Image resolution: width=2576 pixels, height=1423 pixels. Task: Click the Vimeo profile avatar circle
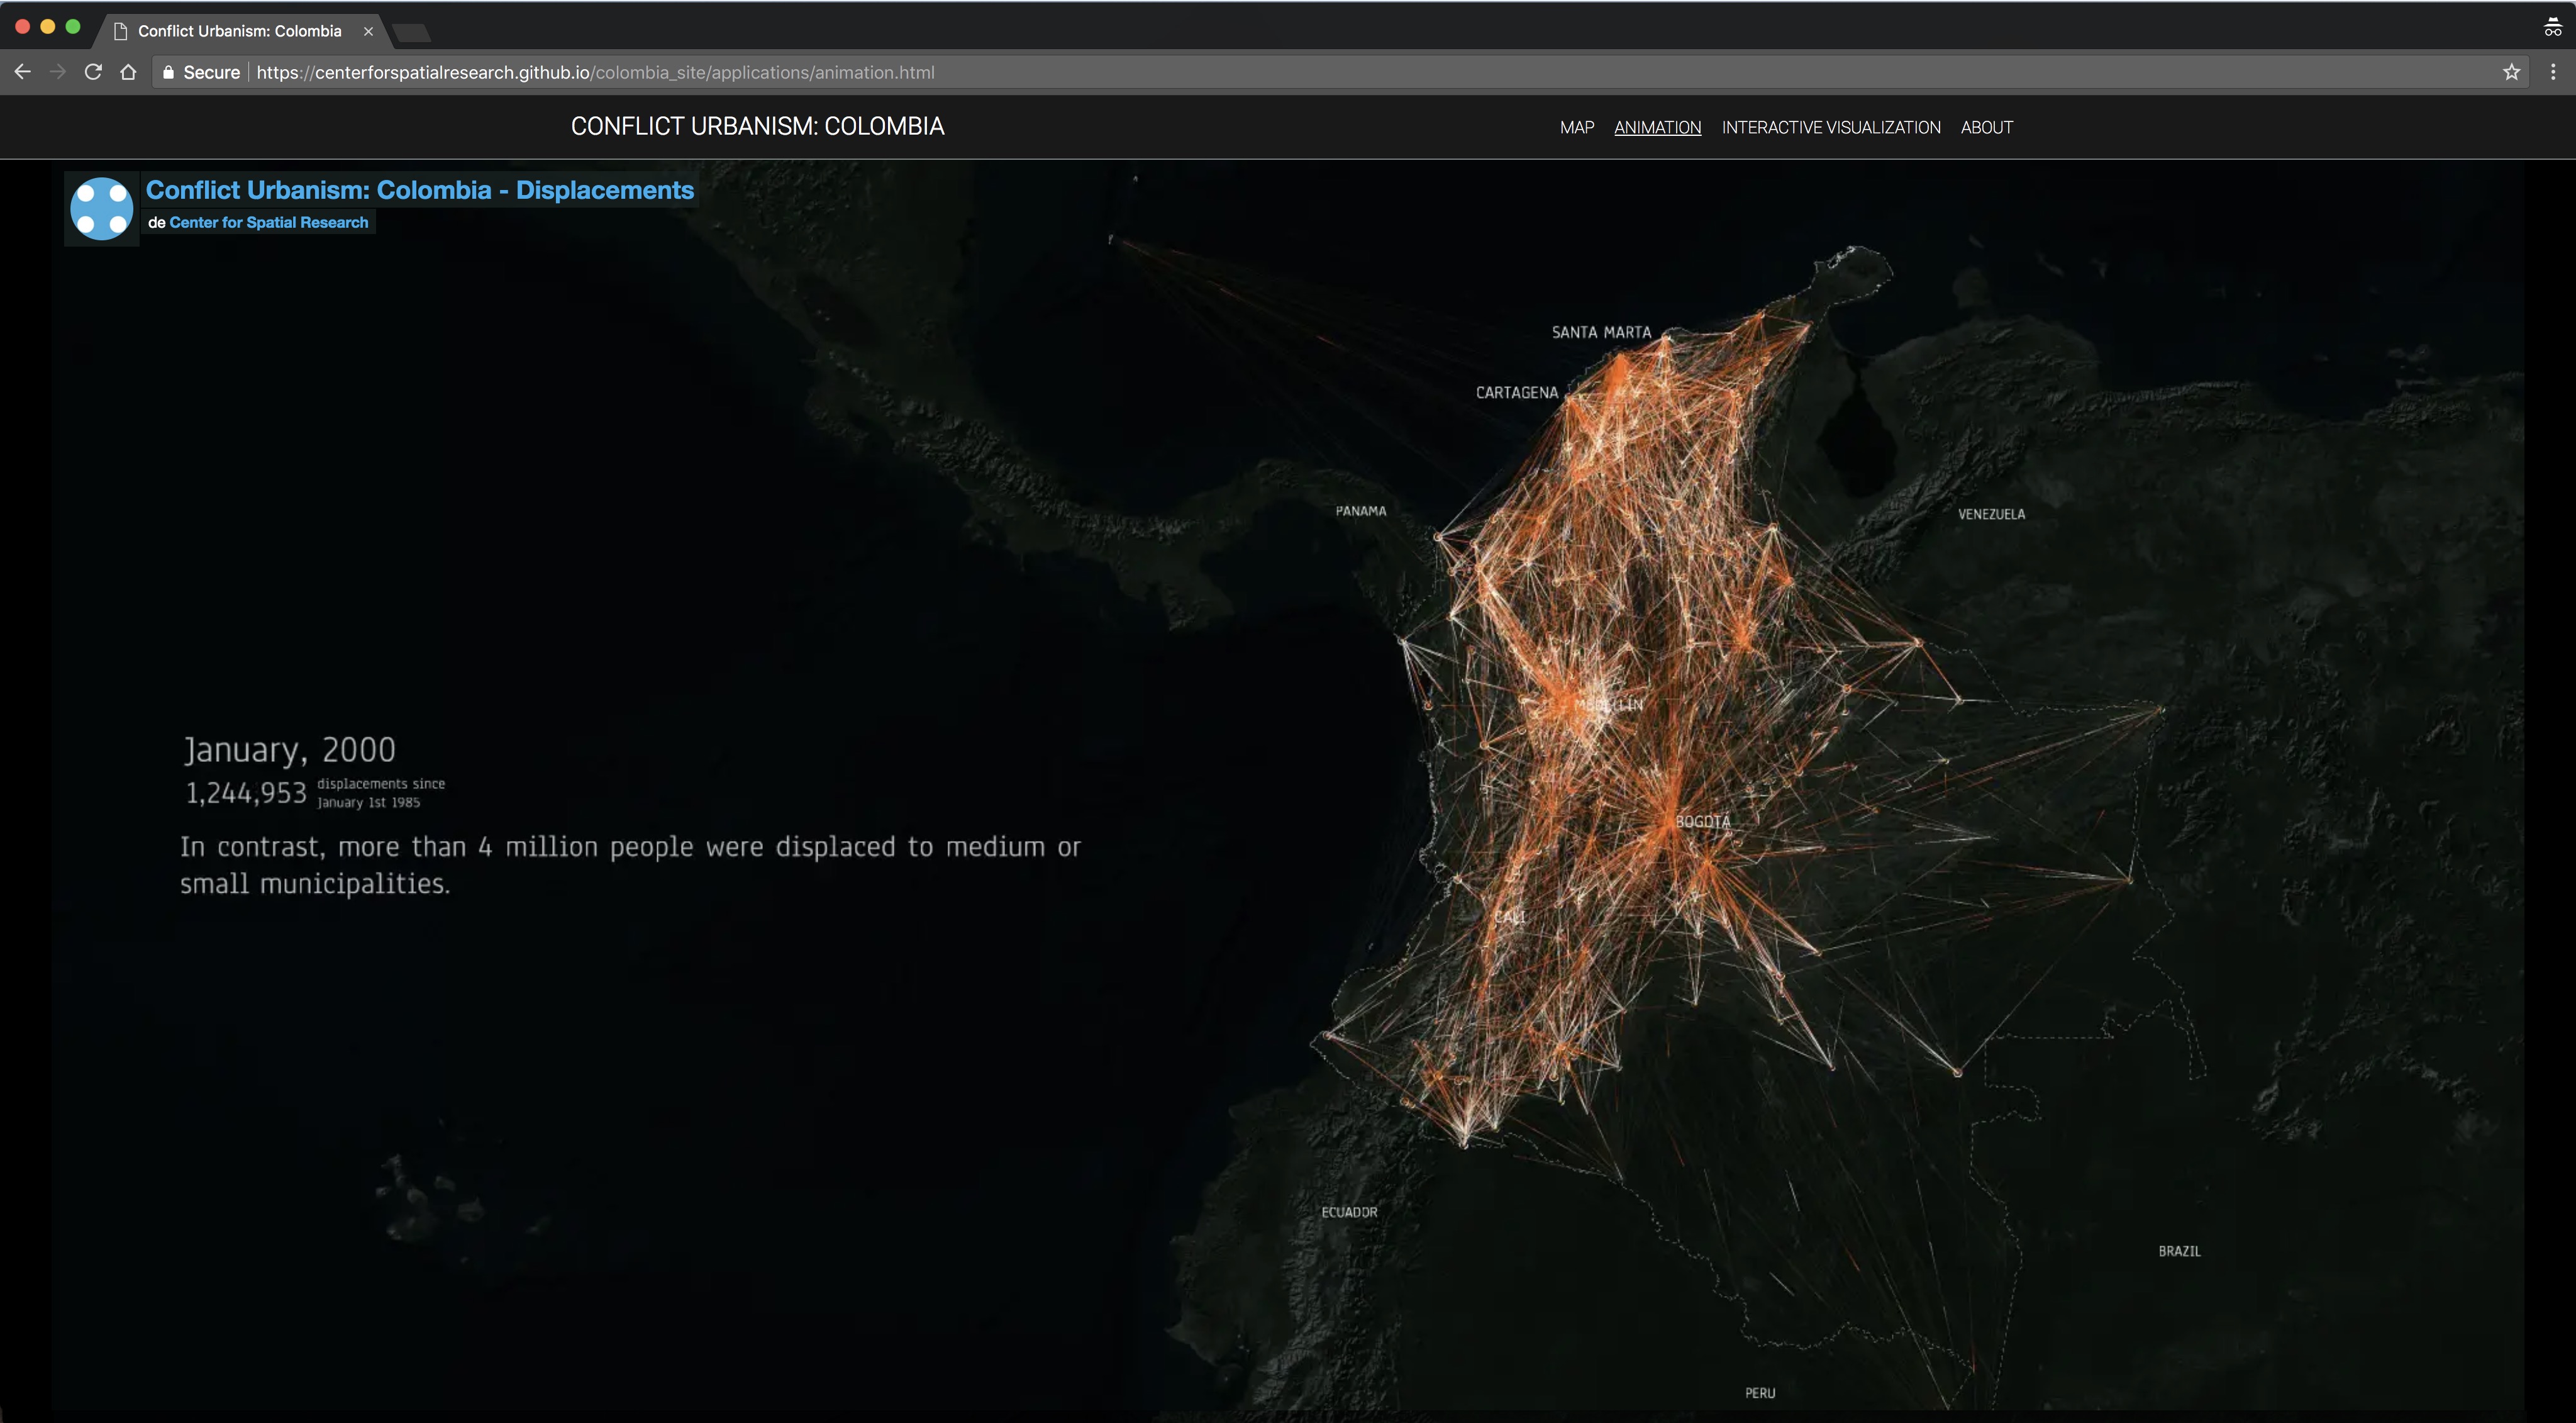click(102, 209)
